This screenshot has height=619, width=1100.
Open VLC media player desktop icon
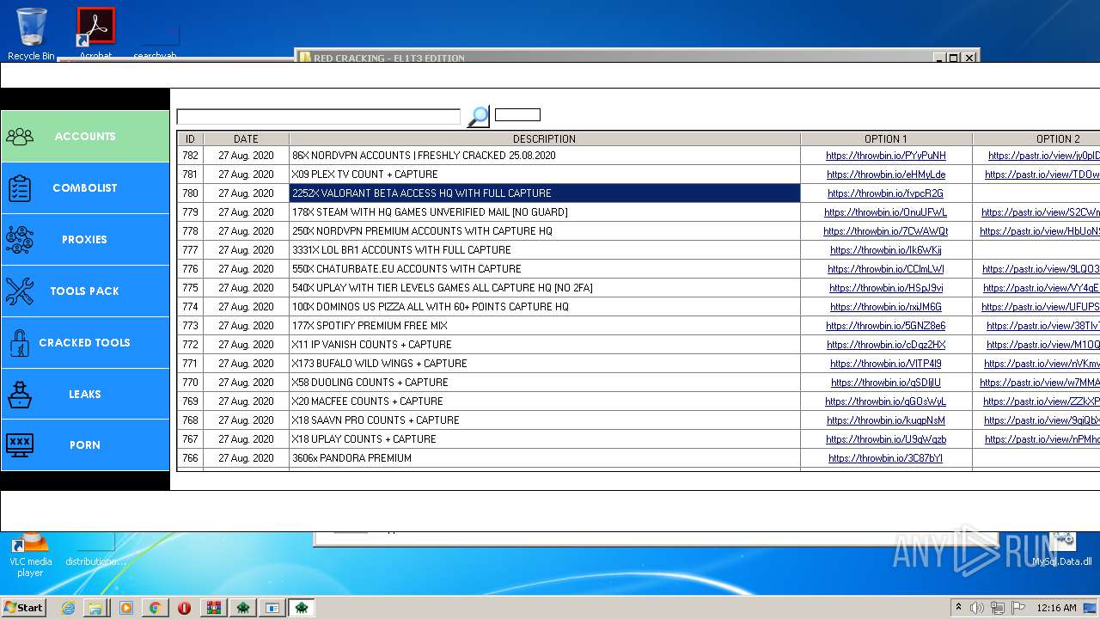[x=30, y=556]
